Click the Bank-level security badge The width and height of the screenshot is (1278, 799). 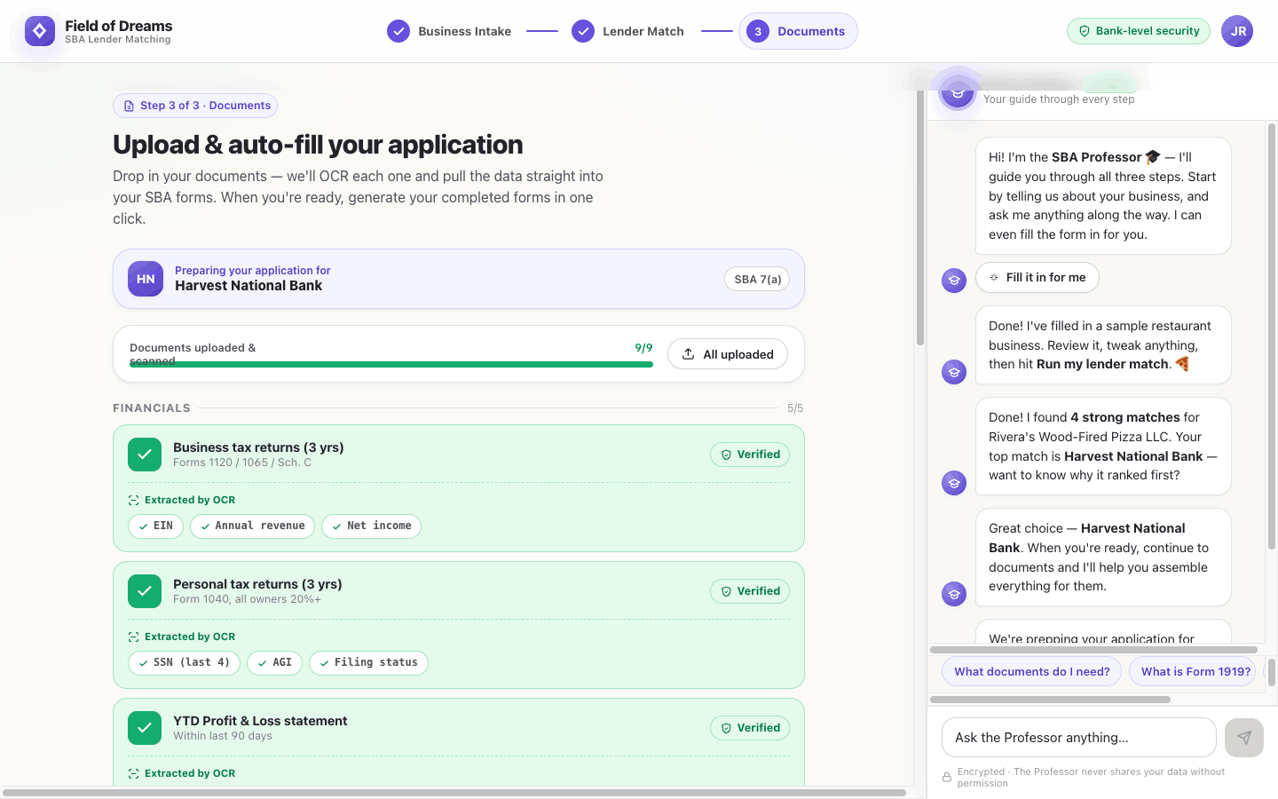click(1139, 31)
